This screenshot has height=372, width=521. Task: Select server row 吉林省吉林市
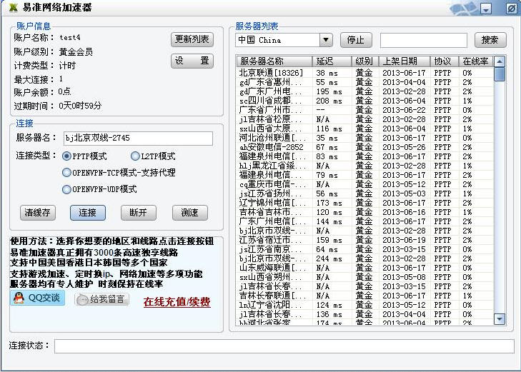[x=364, y=212]
